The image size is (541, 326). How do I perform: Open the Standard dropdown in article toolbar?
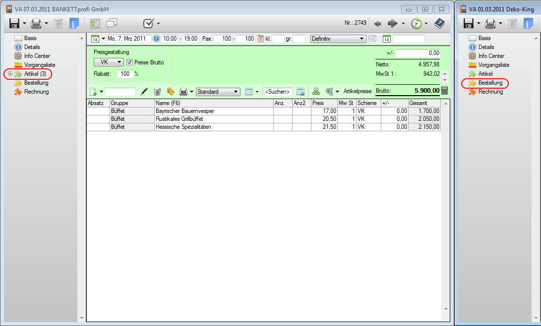pos(218,92)
